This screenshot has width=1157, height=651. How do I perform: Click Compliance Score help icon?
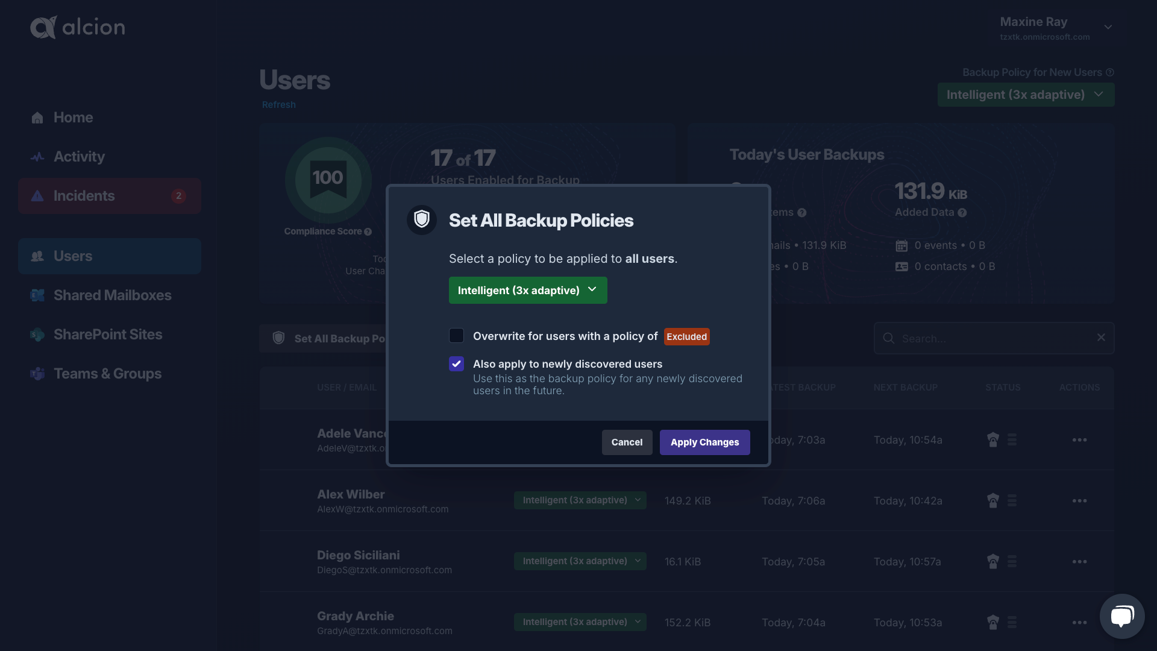pyautogui.click(x=368, y=231)
